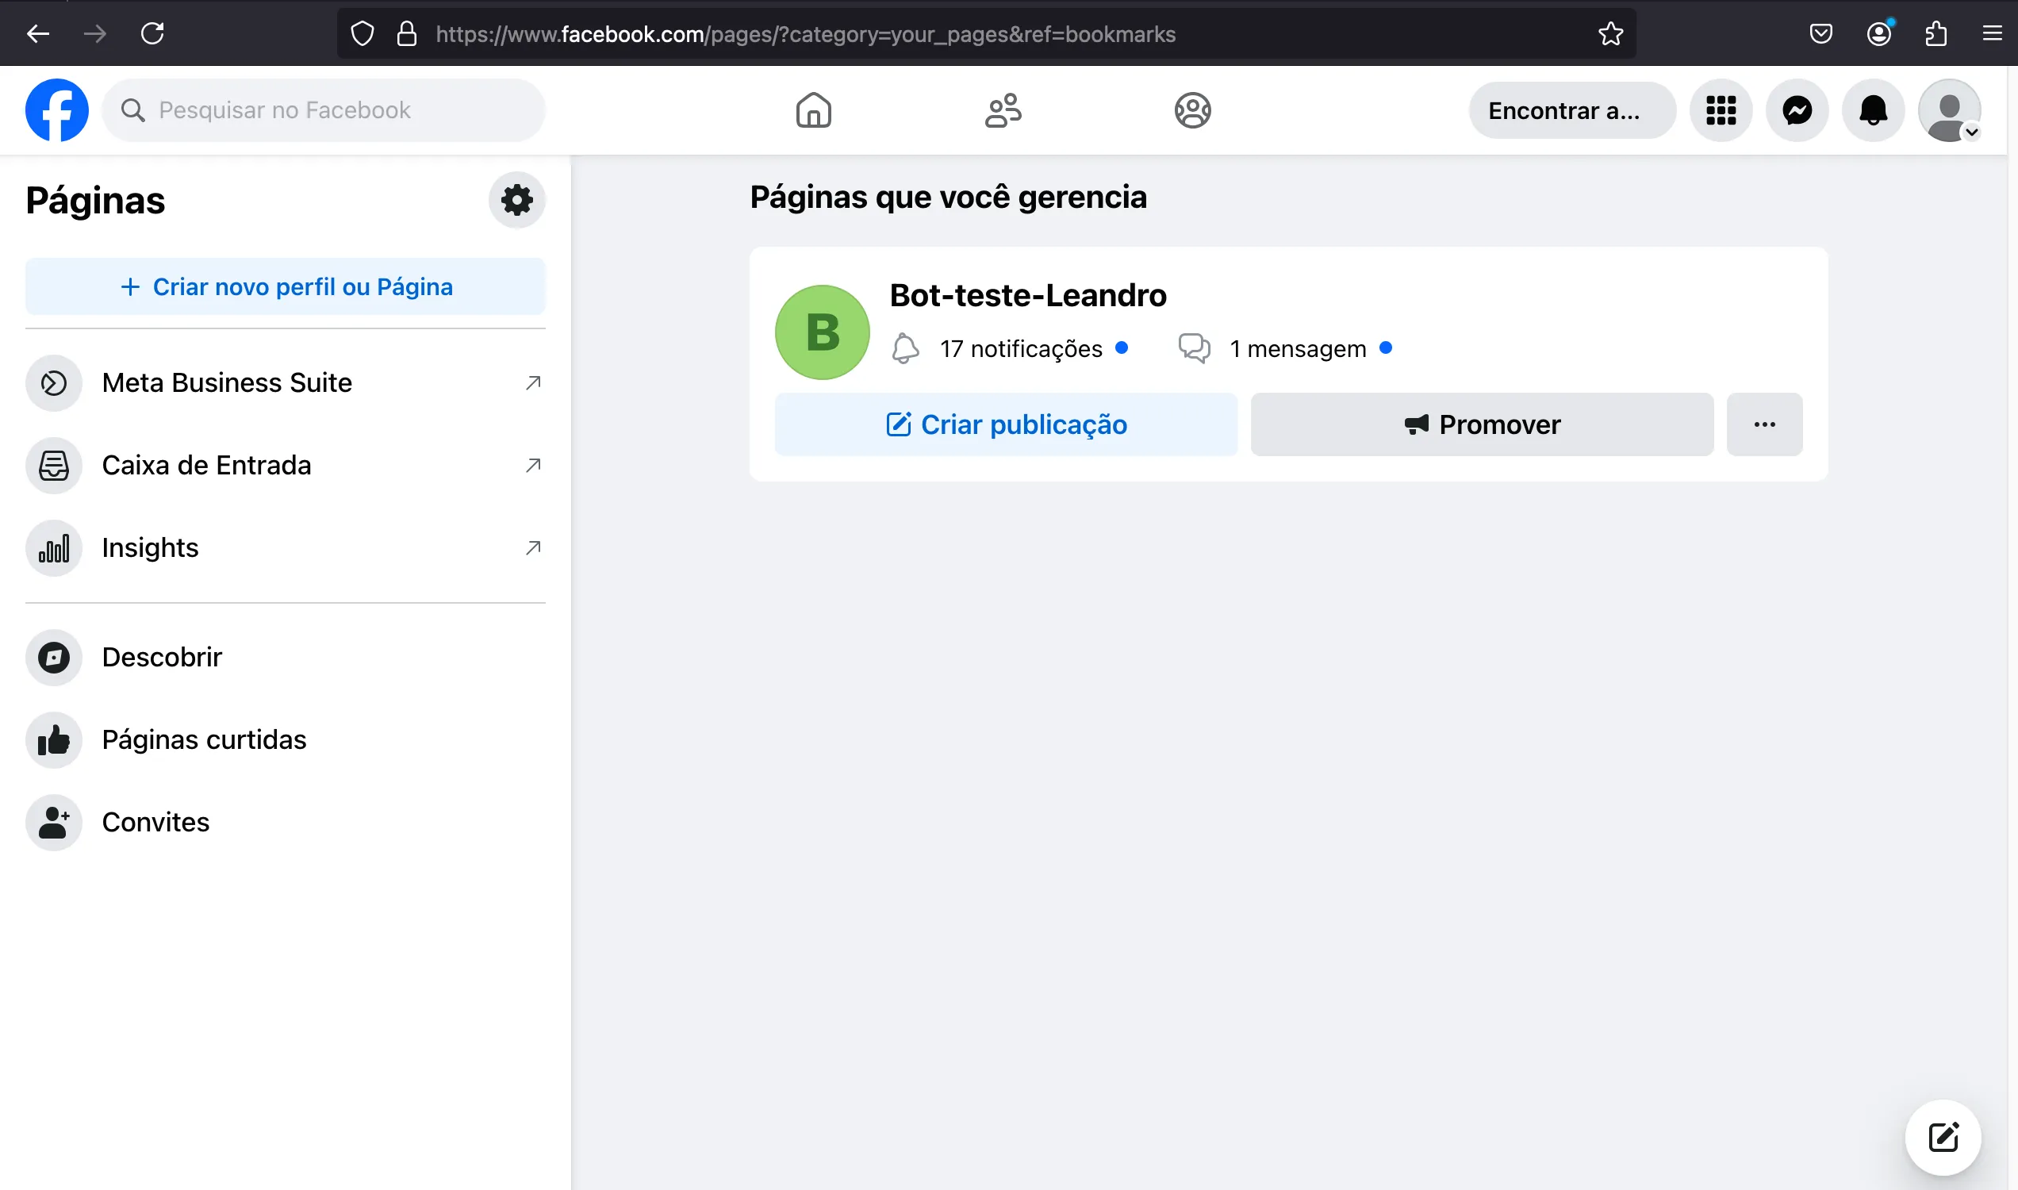Screen dimensions: 2018x1190
Task: Open the Messenger icon in header
Action: [1797, 110]
